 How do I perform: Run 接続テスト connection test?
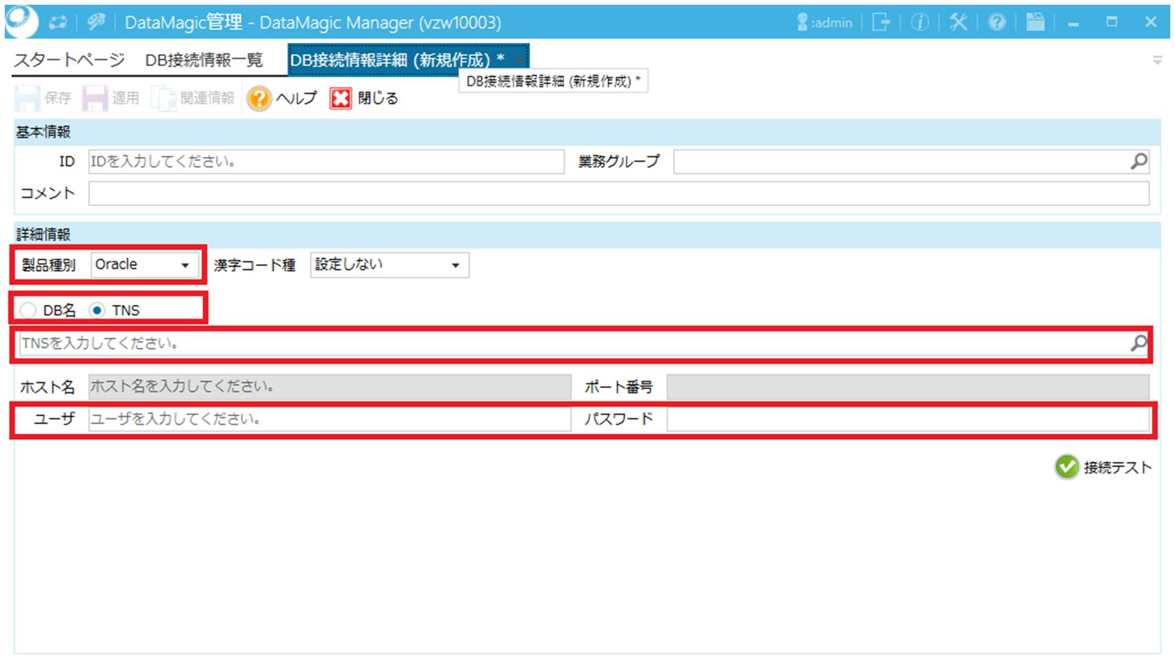click(x=1103, y=467)
